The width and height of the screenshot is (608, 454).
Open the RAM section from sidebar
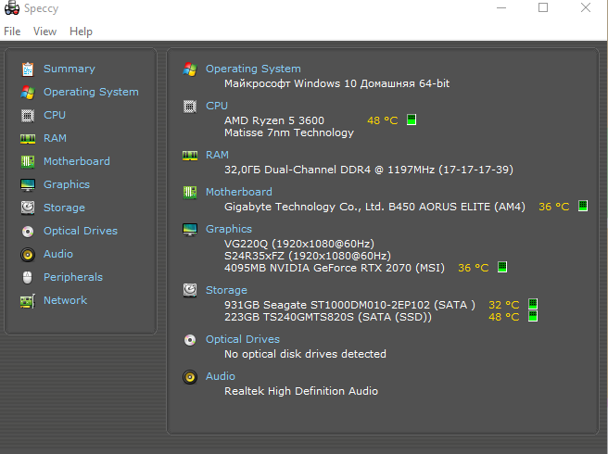click(55, 138)
